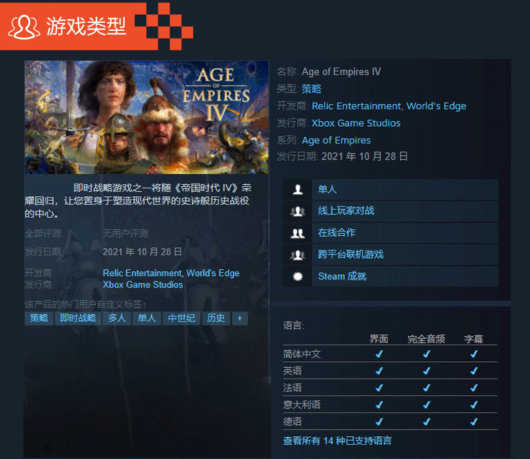Click the cross-platform multiplayer icon
The height and width of the screenshot is (459, 530).
click(297, 255)
